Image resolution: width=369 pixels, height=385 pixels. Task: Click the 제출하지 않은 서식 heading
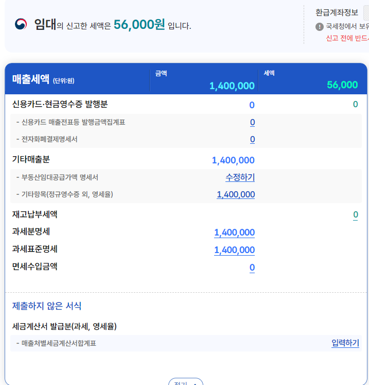(x=46, y=306)
